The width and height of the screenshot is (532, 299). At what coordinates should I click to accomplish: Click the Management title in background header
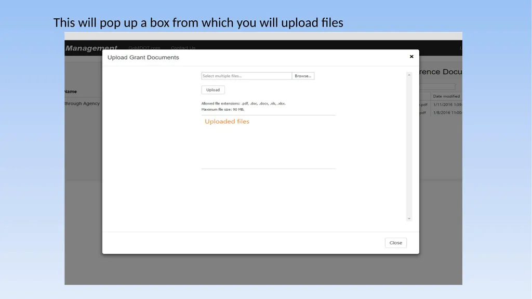click(91, 48)
